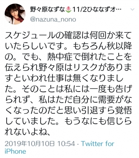The width and height of the screenshot is (139, 158).
Task: Select the ellipsis ending the display name
Action: tap(119, 10)
